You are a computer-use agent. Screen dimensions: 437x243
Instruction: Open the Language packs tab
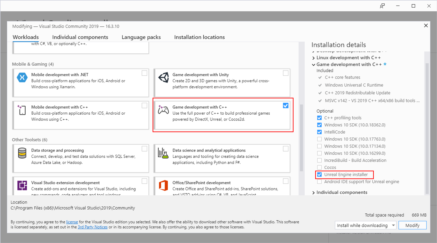tap(141, 37)
